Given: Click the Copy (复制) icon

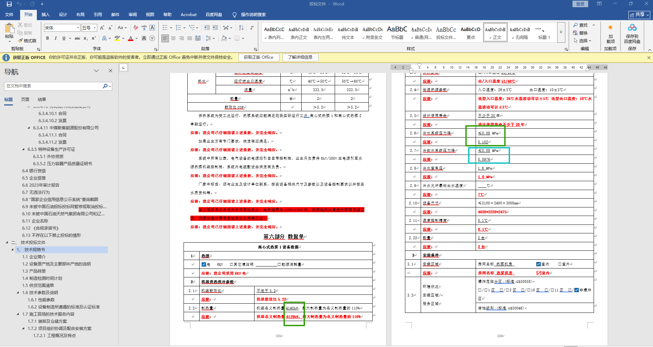Looking at the screenshot, I should point(20,33).
